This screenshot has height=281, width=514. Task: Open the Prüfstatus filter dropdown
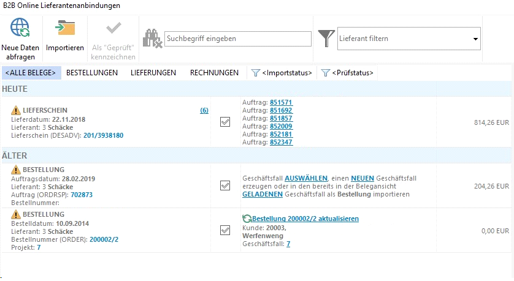tap(348, 73)
